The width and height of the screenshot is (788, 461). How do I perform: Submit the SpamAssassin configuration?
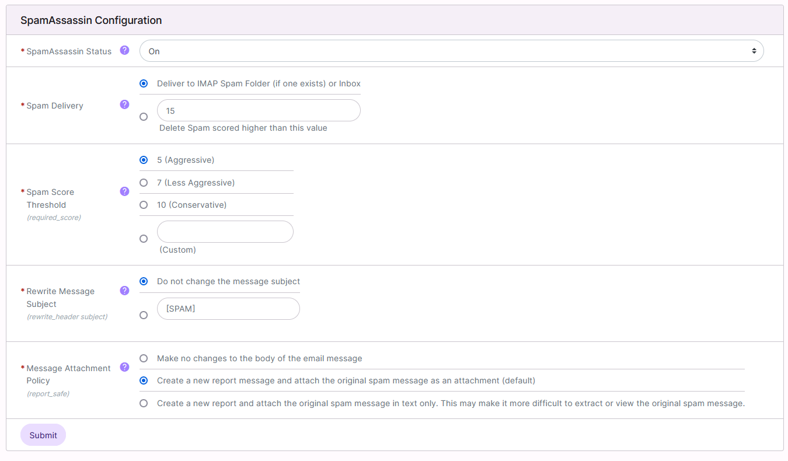tap(43, 435)
